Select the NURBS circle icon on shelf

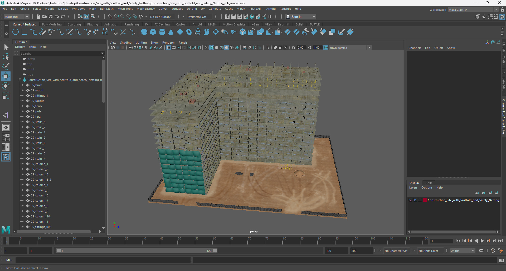[x=16, y=32]
